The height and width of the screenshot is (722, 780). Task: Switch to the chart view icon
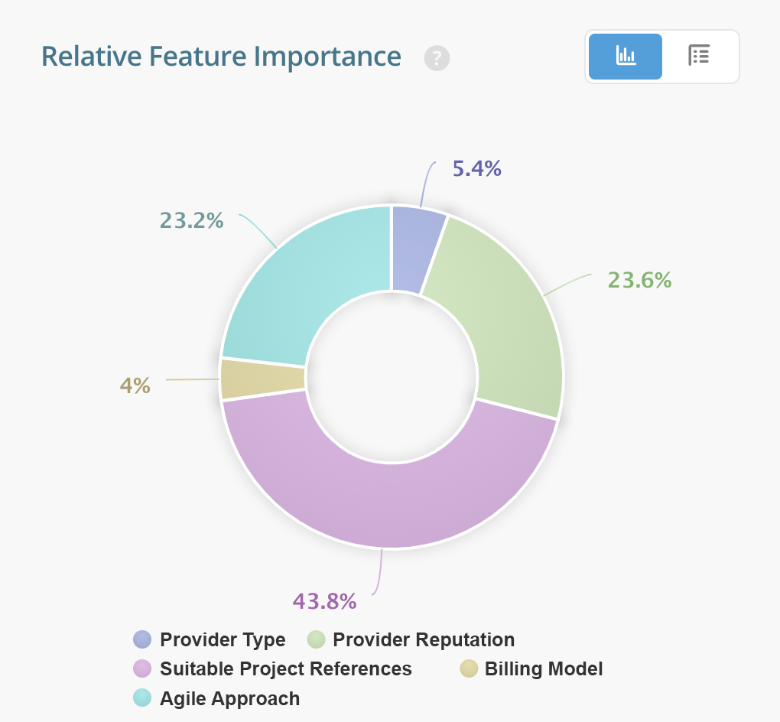(625, 57)
